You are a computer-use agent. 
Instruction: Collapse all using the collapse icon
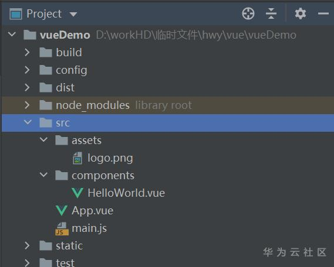(x=271, y=13)
